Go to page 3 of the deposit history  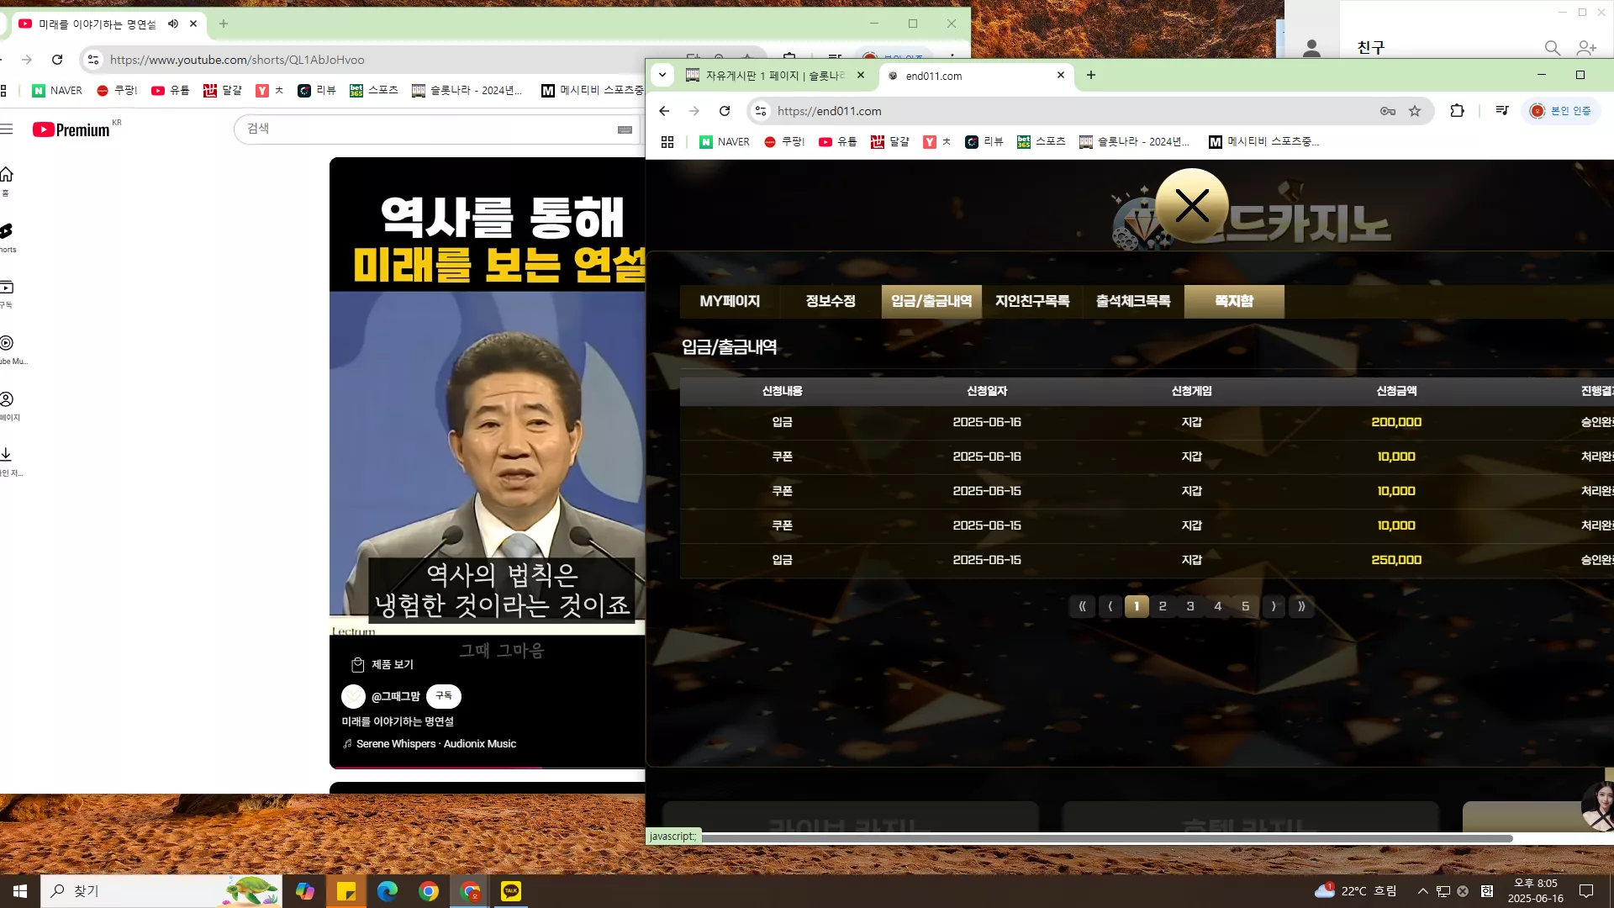coord(1190,606)
